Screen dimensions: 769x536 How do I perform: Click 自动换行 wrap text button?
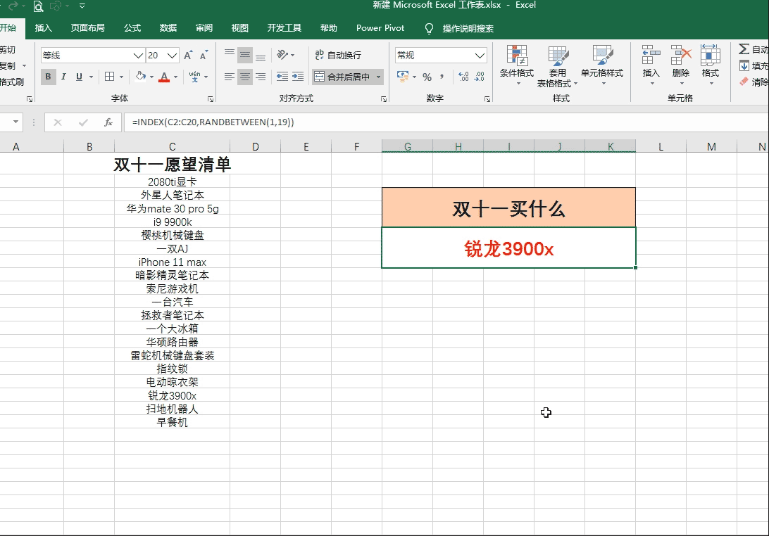coord(338,55)
